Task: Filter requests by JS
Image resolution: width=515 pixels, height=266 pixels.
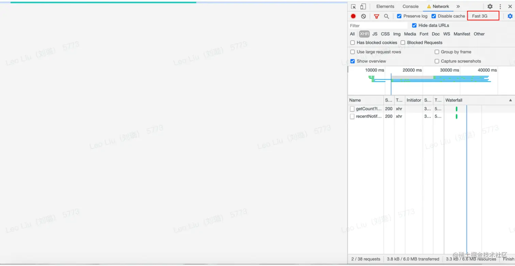Action: pyautogui.click(x=375, y=34)
